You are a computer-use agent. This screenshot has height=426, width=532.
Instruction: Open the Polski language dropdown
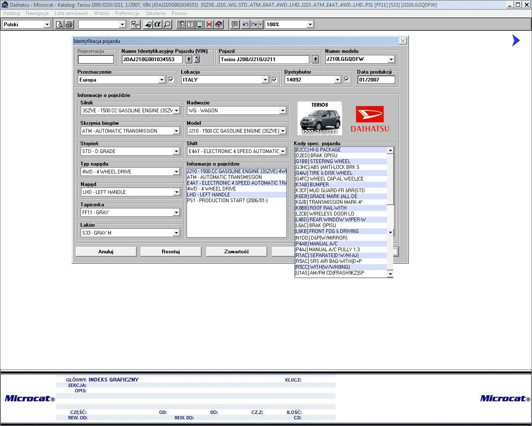(47, 25)
